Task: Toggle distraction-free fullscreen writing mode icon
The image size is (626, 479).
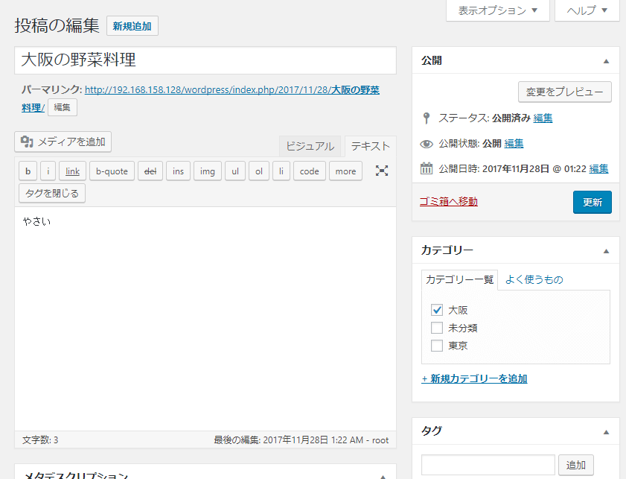Action: click(x=382, y=171)
